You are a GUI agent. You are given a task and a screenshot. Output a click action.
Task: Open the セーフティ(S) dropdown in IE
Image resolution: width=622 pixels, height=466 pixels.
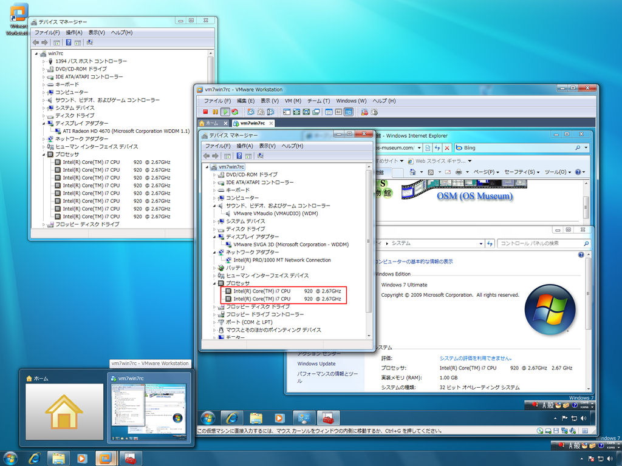(x=522, y=172)
